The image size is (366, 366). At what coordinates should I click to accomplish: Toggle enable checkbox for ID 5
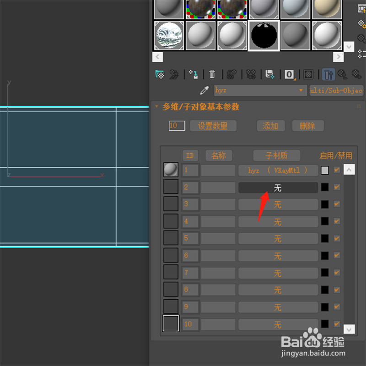click(x=337, y=238)
